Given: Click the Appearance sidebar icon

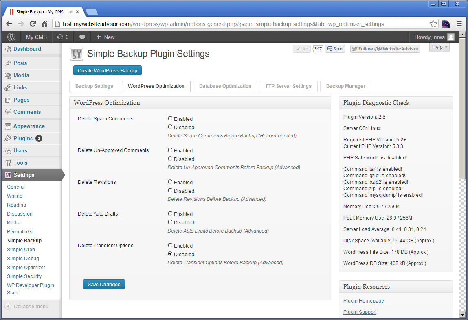Looking at the screenshot, I should point(8,126).
